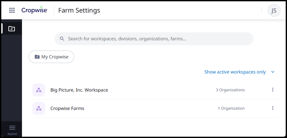The width and height of the screenshot is (287, 138).
Task: Open the Big Picture, Inc. Workspace name
Action: 79,90
